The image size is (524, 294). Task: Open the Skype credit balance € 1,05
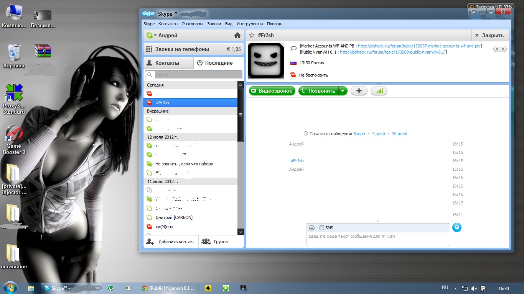(234, 49)
